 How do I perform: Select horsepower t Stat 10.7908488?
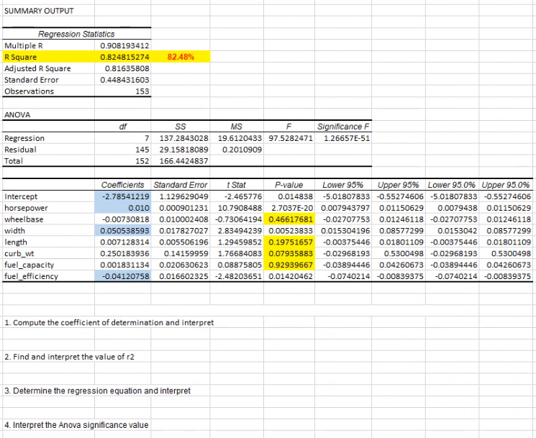click(240, 208)
